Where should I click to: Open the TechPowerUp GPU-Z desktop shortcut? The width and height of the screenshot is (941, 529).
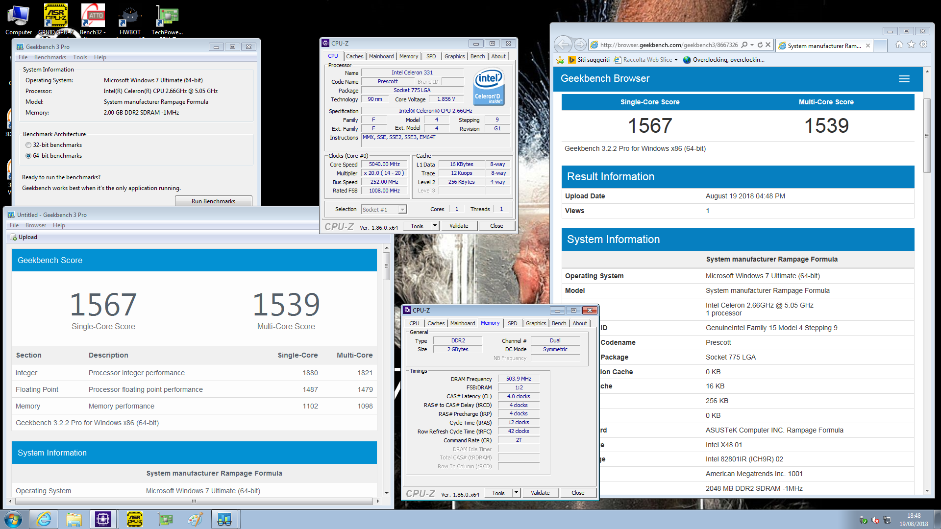(x=167, y=20)
